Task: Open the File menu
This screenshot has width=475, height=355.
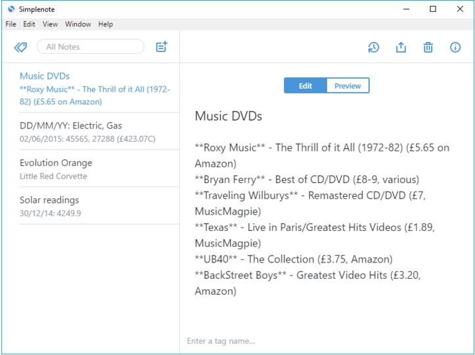Action: (11, 24)
